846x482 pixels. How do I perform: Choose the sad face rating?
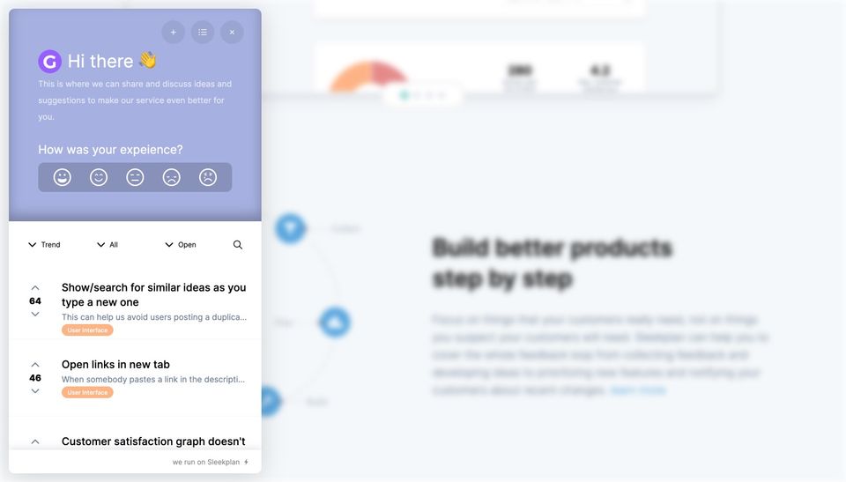[x=172, y=177]
